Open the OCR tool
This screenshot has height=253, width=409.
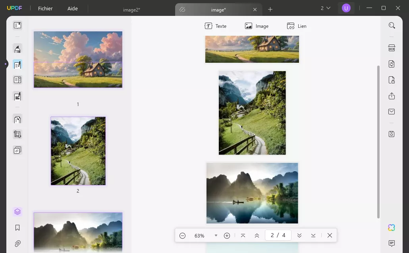pyautogui.click(x=392, y=48)
